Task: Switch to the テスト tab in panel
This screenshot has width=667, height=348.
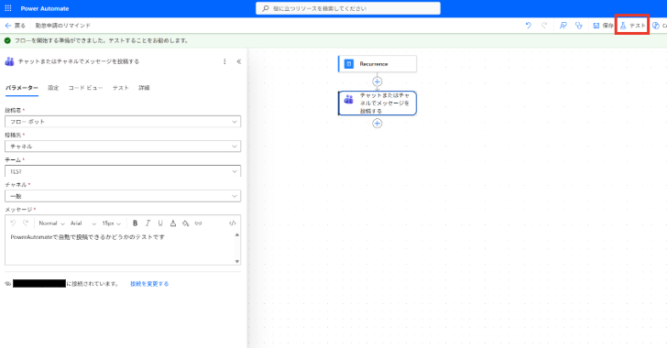Action: point(120,88)
